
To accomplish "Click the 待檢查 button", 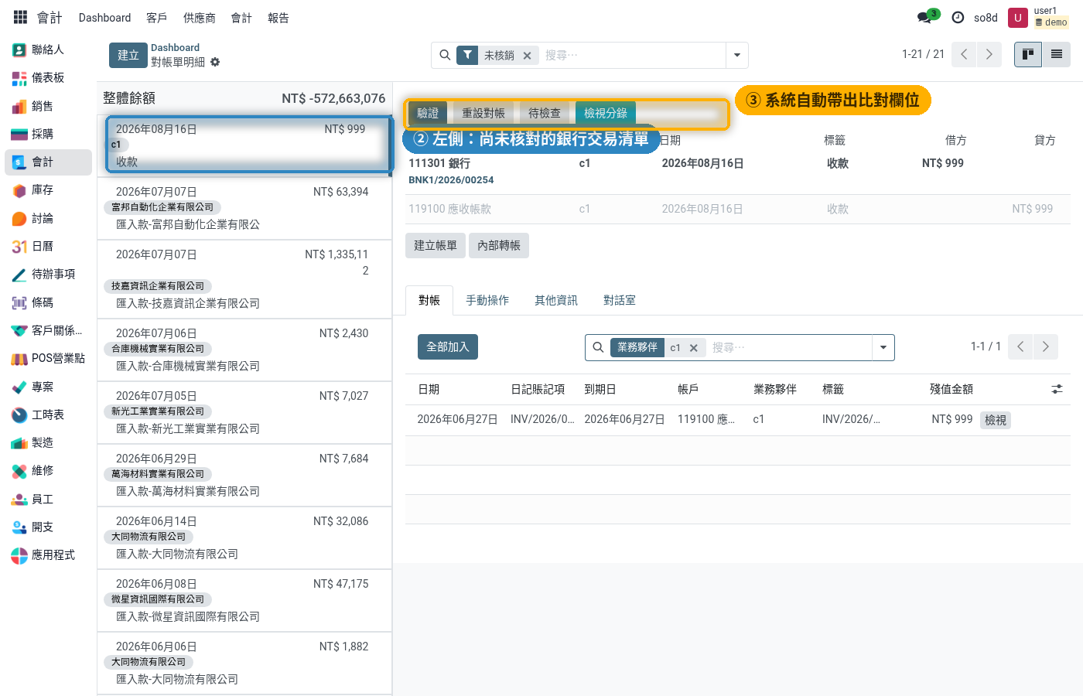I will [x=545, y=113].
